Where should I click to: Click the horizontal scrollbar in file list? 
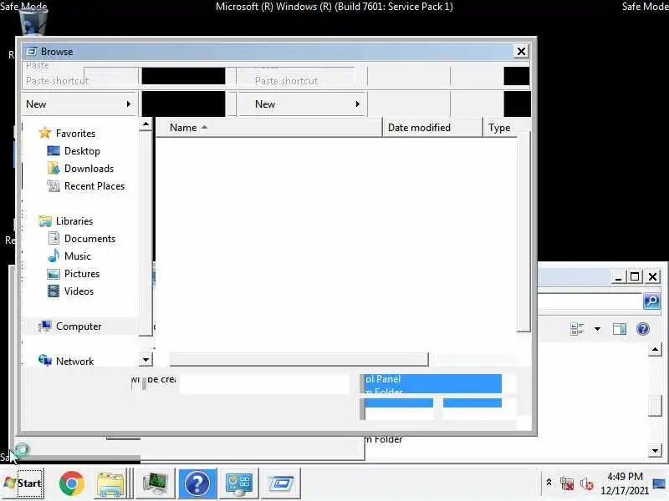pyautogui.click(x=299, y=359)
